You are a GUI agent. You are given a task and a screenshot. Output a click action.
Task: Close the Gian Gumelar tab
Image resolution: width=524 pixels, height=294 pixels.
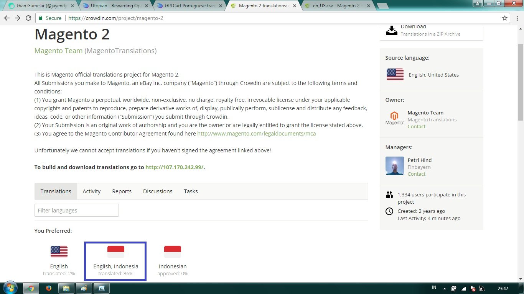point(73,6)
